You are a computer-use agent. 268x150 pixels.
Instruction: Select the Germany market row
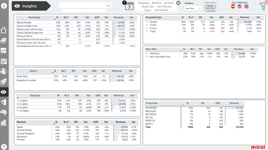[77, 137]
